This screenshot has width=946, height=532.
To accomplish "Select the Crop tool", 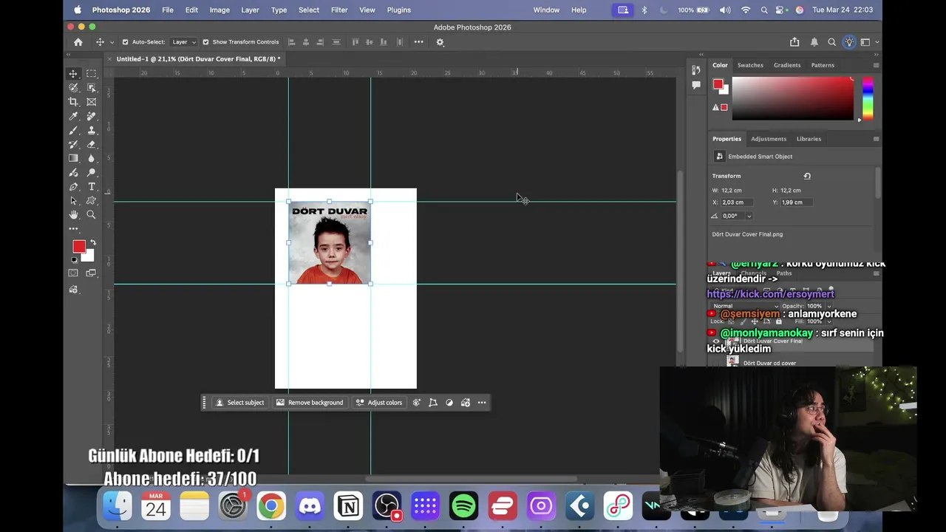I will coord(73,102).
